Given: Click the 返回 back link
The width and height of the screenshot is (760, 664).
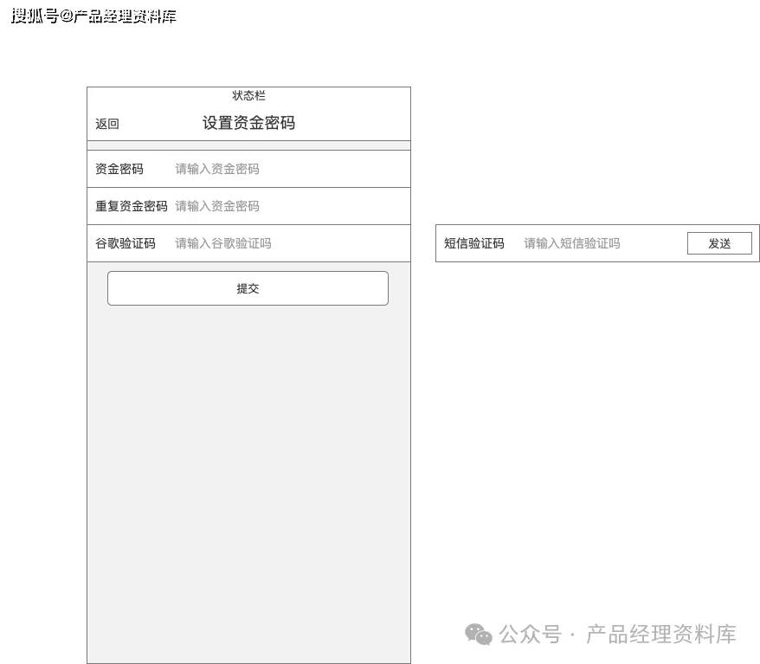Looking at the screenshot, I should tap(106, 124).
